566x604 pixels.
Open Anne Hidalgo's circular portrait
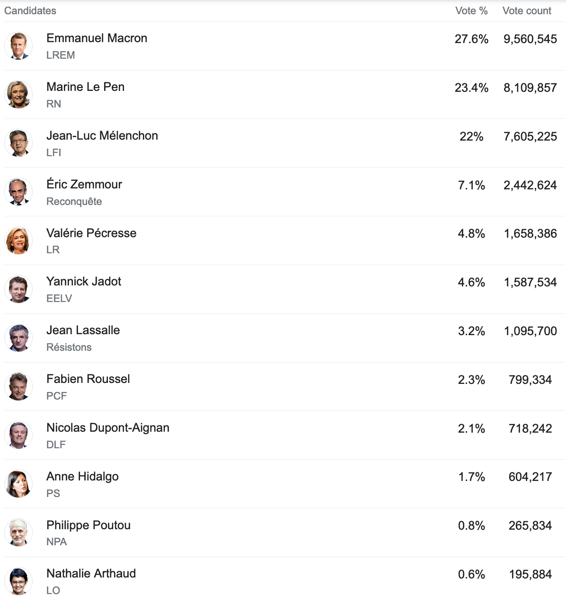18,484
